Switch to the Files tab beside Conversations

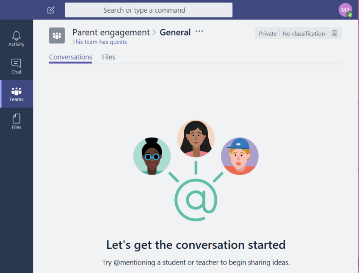tap(108, 57)
